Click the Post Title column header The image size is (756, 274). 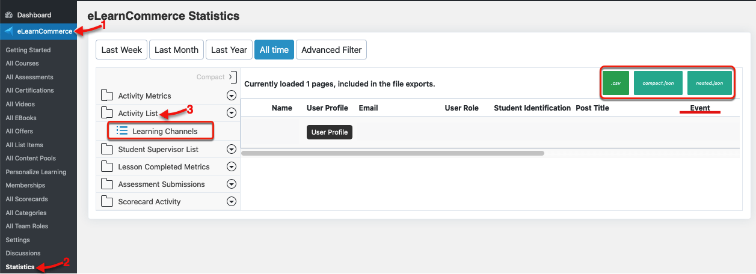click(x=592, y=108)
